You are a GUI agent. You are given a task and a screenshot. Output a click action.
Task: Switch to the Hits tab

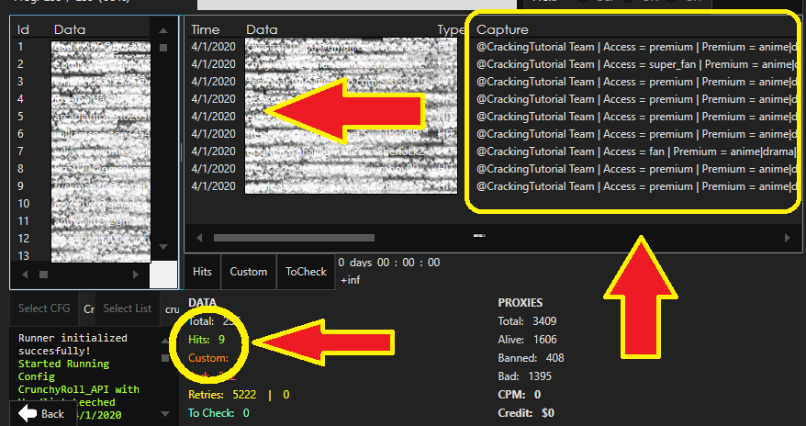click(x=202, y=272)
